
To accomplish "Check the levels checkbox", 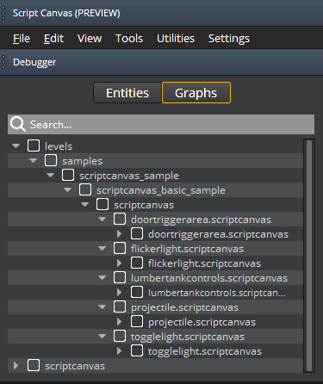I will (34, 146).
